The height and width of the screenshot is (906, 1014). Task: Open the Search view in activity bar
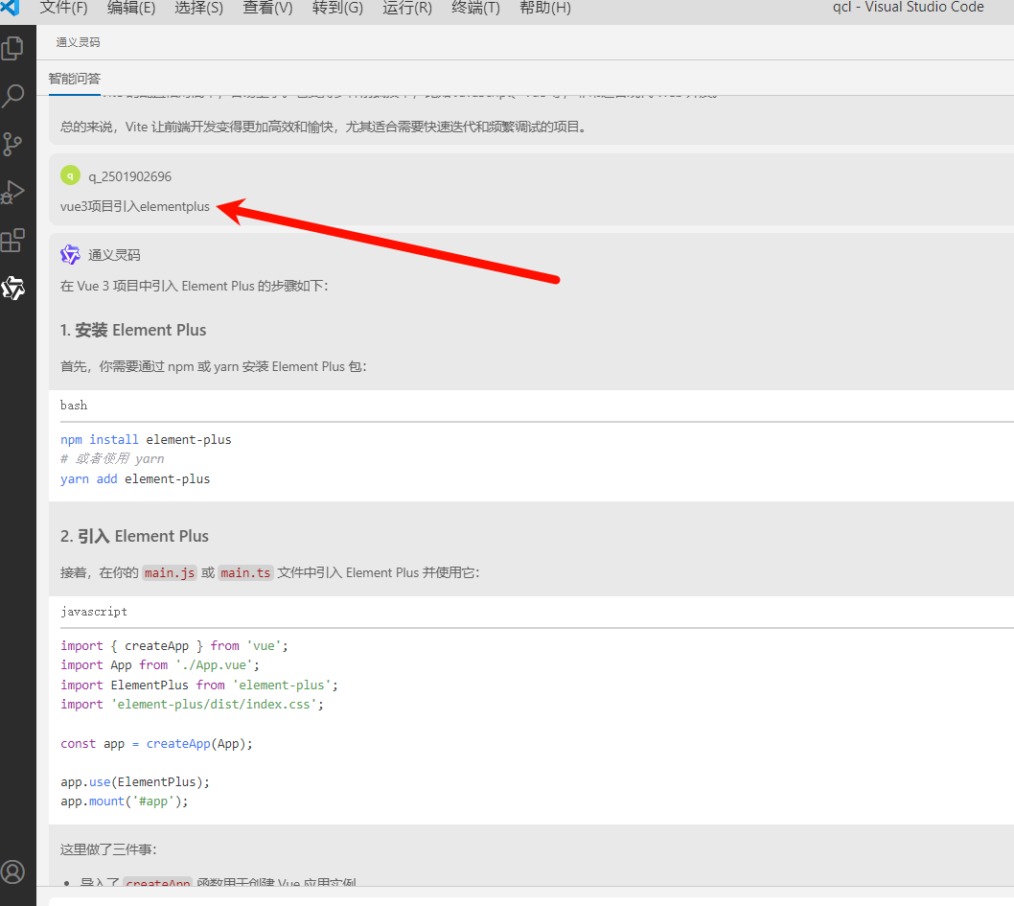[12, 97]
